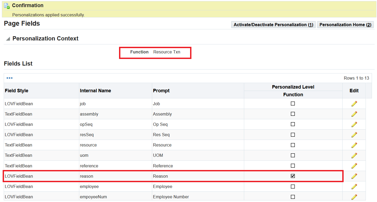The width and height of the screenshot is (377, 202).
Task: Open editing for the uom field
Action: [x=354, y=155]
